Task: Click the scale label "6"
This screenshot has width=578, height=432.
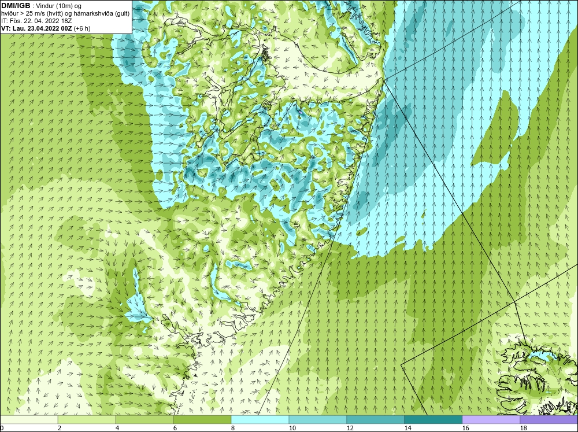Action: click(x=176, y=428)
